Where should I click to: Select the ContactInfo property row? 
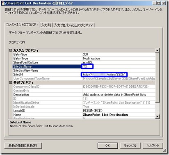84,91
